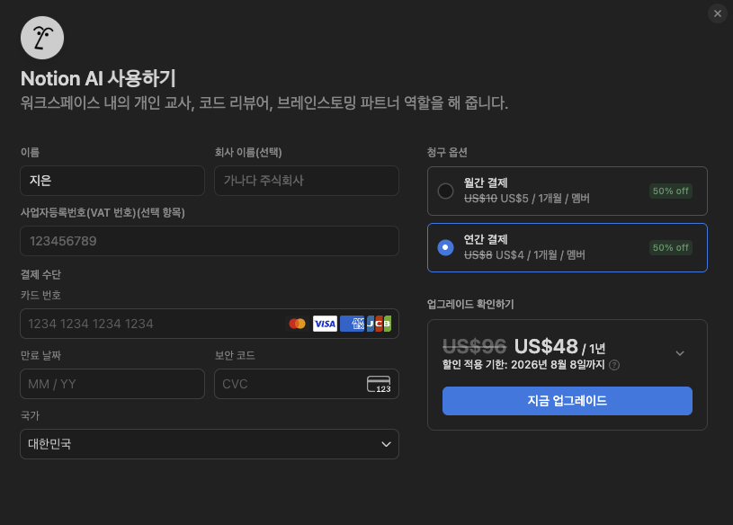Click the JCB card icon
733x525 pixels.
point(378,323)
